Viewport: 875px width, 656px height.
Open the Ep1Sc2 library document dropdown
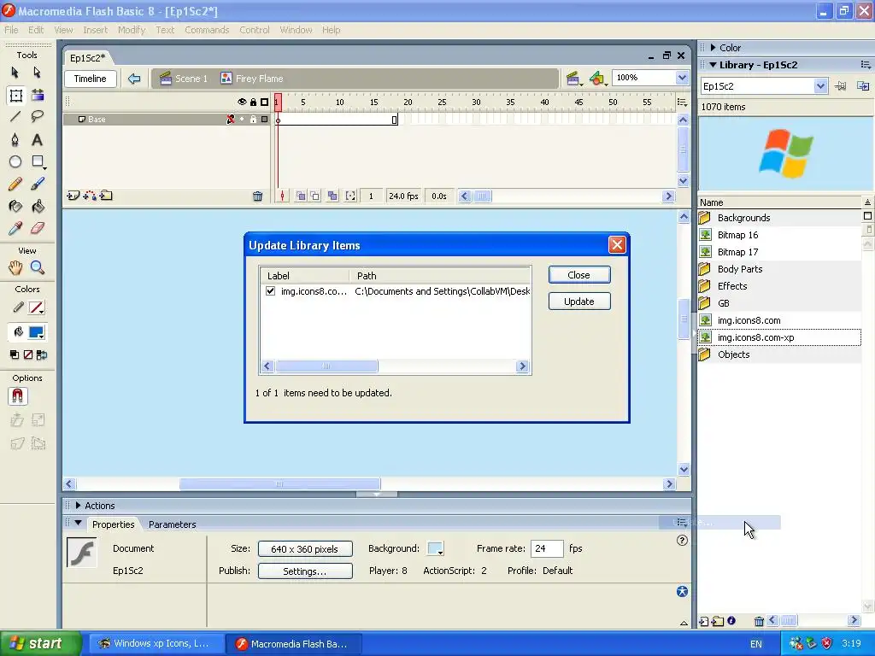(819, 86)
